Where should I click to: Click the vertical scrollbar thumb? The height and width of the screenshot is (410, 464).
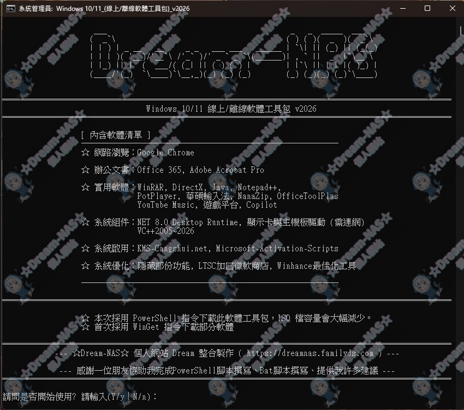click(x=461, y=31)
